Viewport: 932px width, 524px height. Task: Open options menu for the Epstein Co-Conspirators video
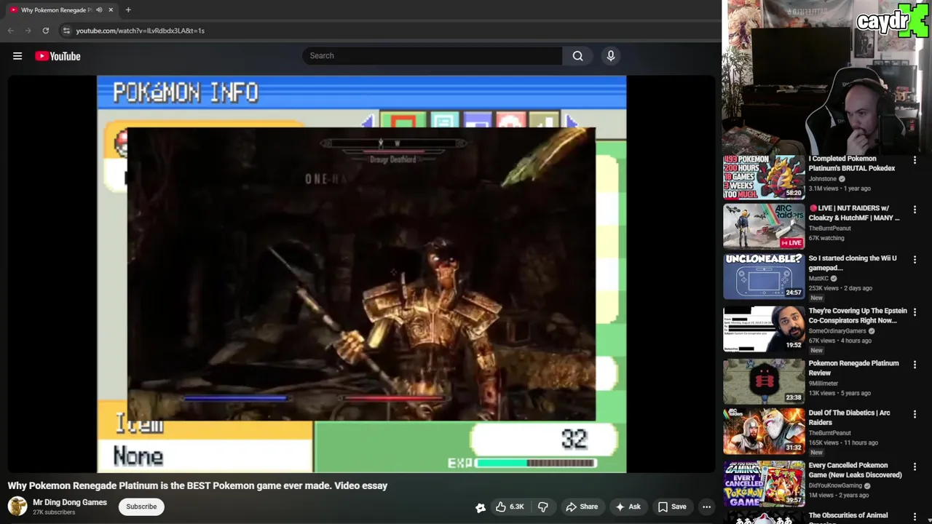915,311
